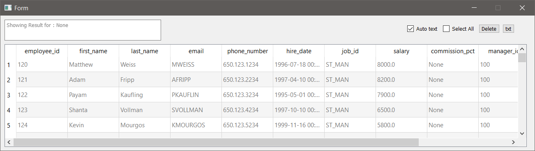The width and height of the screenshot is (535, 151).
Task: Click the first_name column header
Action: pyautogui.click(x=93, y=51)
